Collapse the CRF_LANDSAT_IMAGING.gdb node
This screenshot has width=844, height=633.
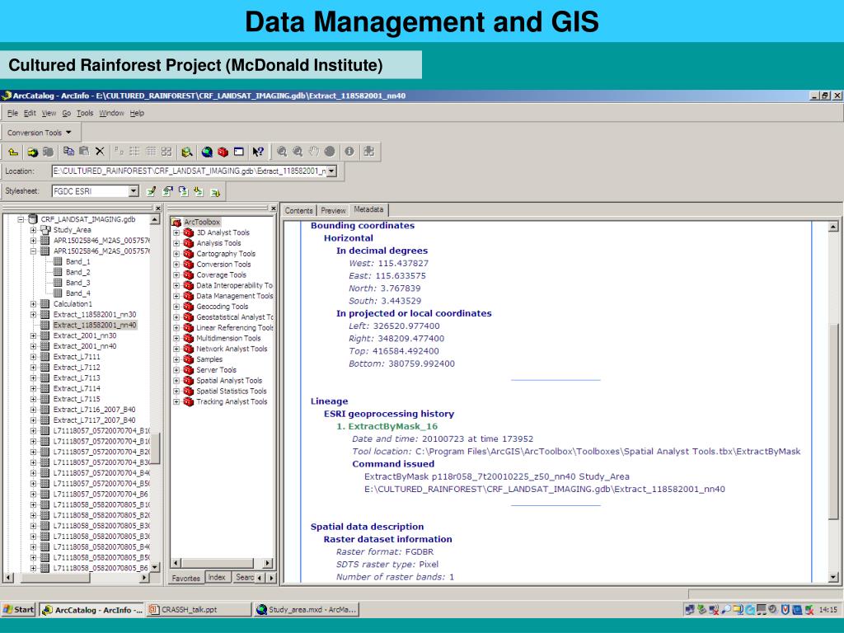click(21, 219)
